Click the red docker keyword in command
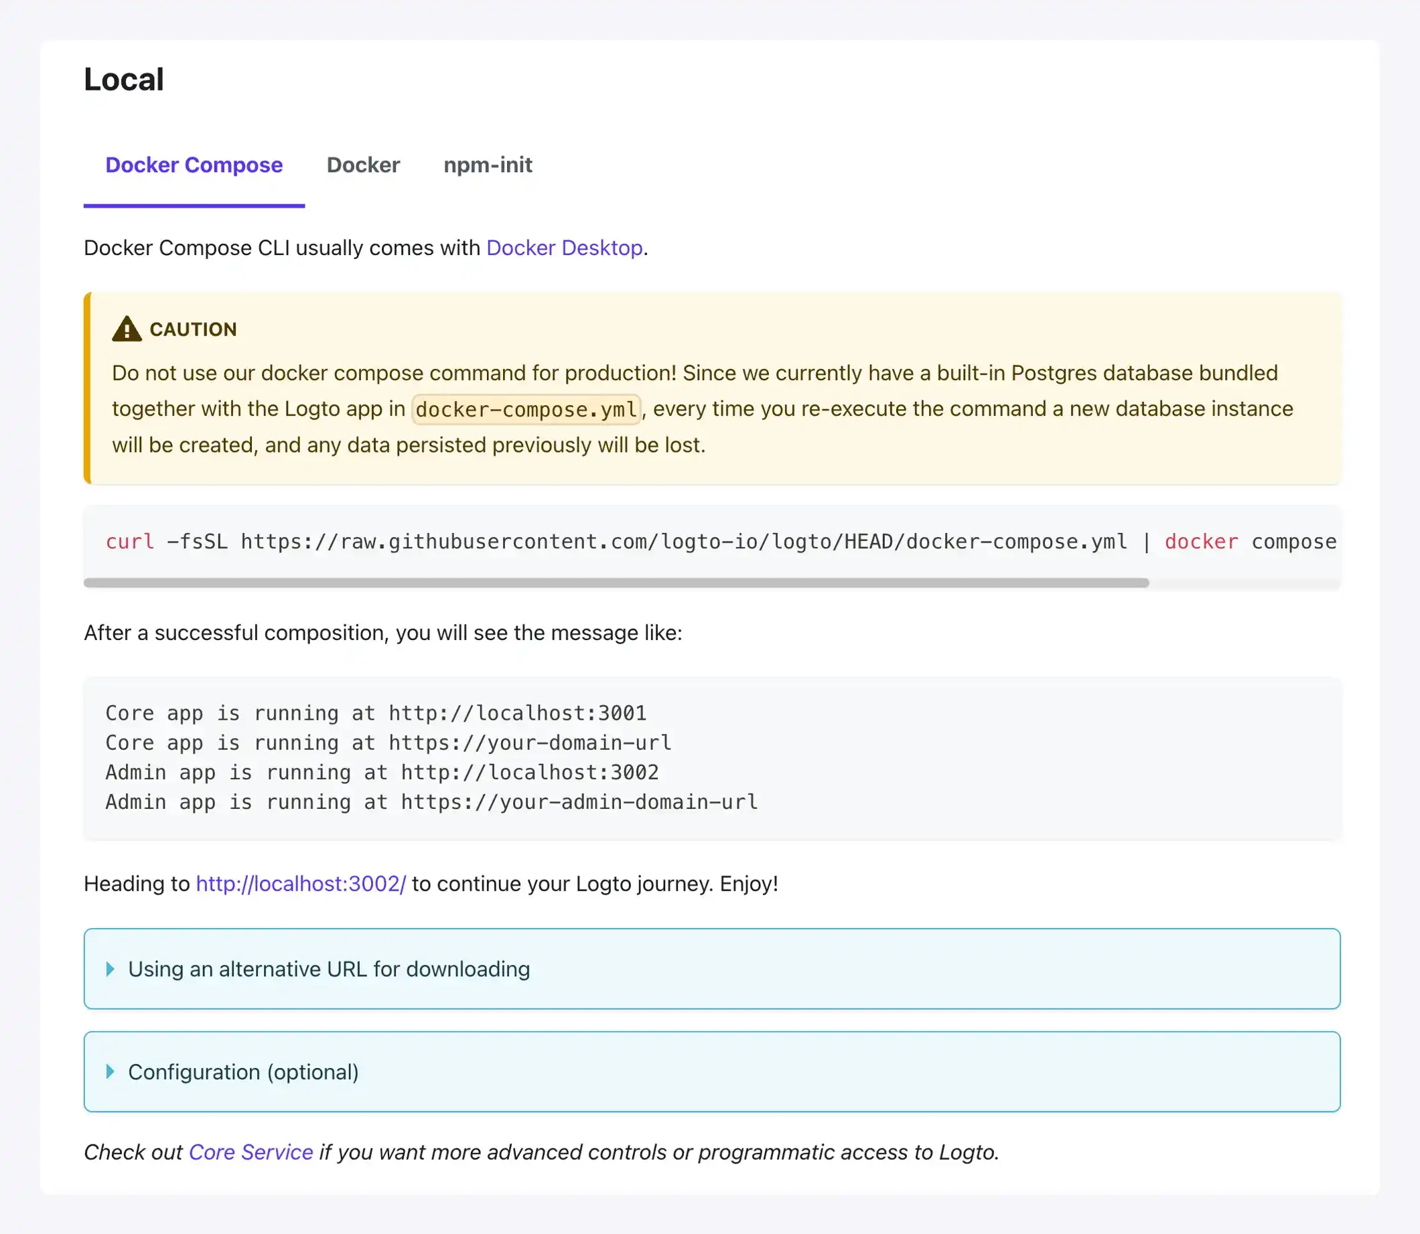Viewport: 1420px width, 1234px height. [1200, 542]
